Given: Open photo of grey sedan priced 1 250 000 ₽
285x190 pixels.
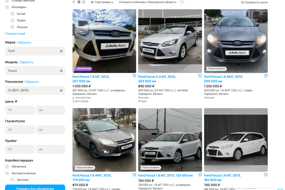Looking at the screenshot, I should (x=236, y=41).
